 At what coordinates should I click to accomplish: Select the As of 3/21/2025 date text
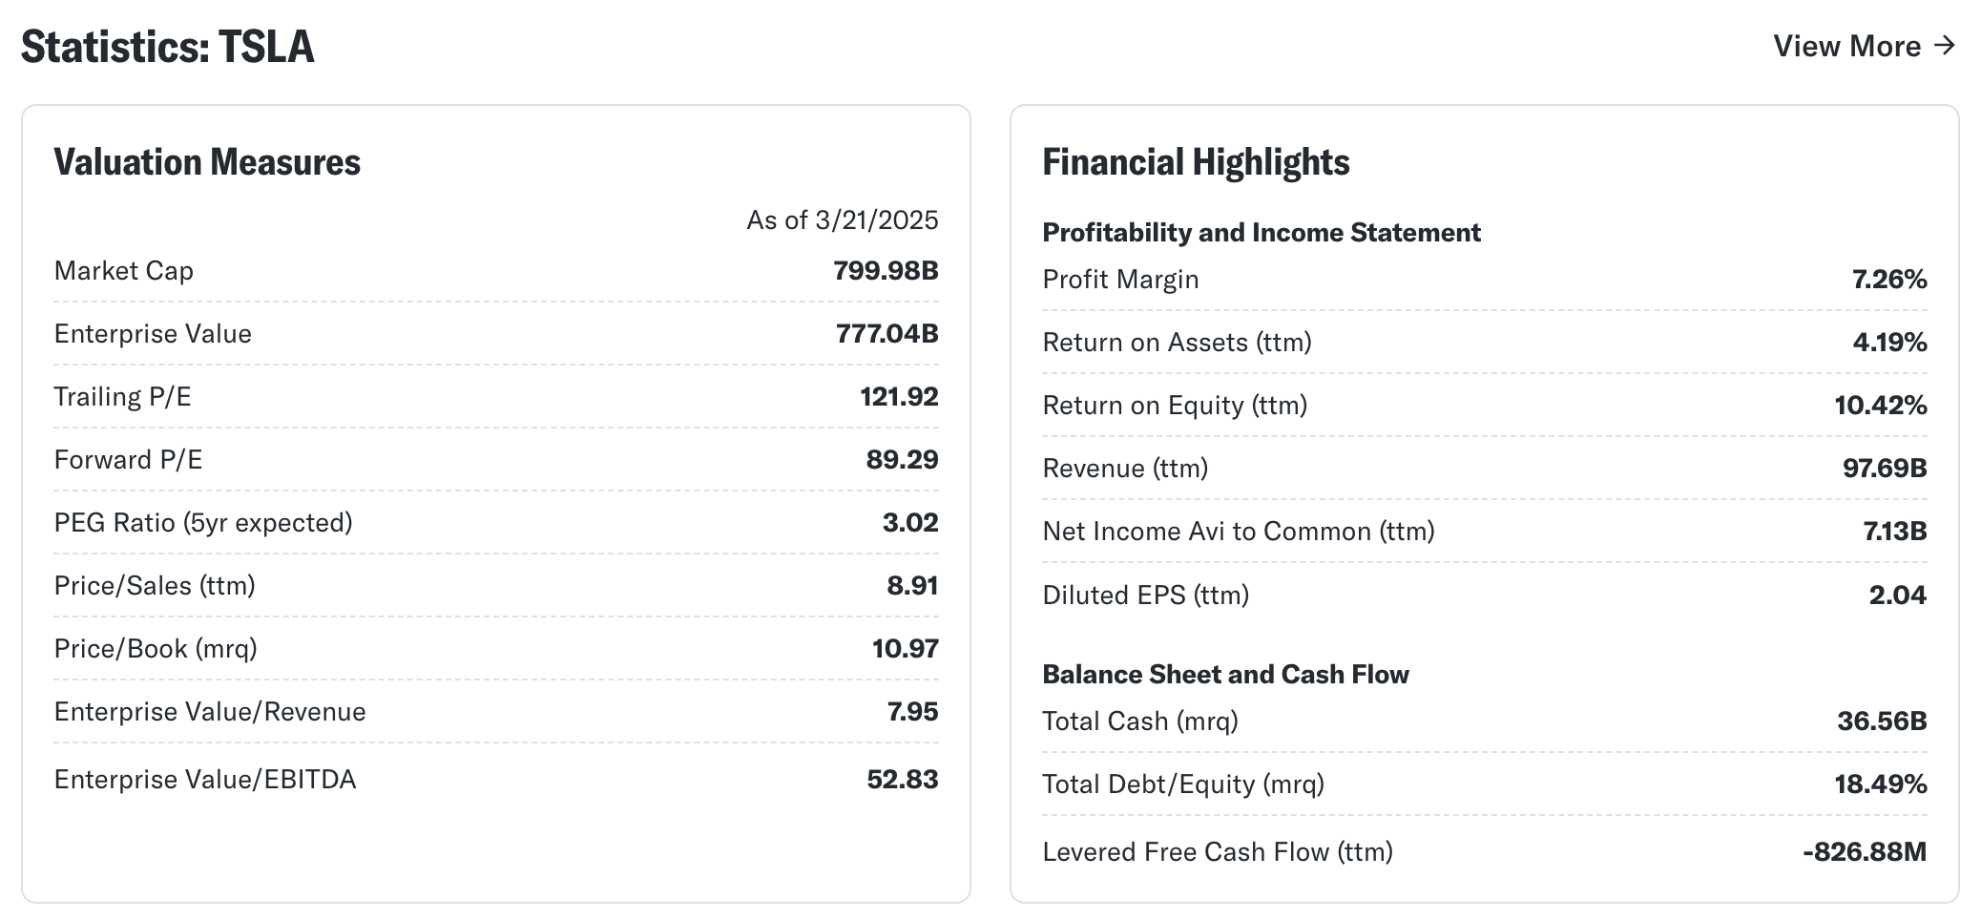843,220
